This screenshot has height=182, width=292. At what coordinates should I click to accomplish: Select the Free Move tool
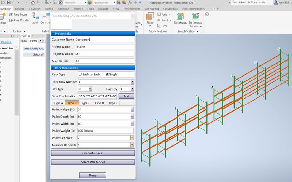(18, 14)
